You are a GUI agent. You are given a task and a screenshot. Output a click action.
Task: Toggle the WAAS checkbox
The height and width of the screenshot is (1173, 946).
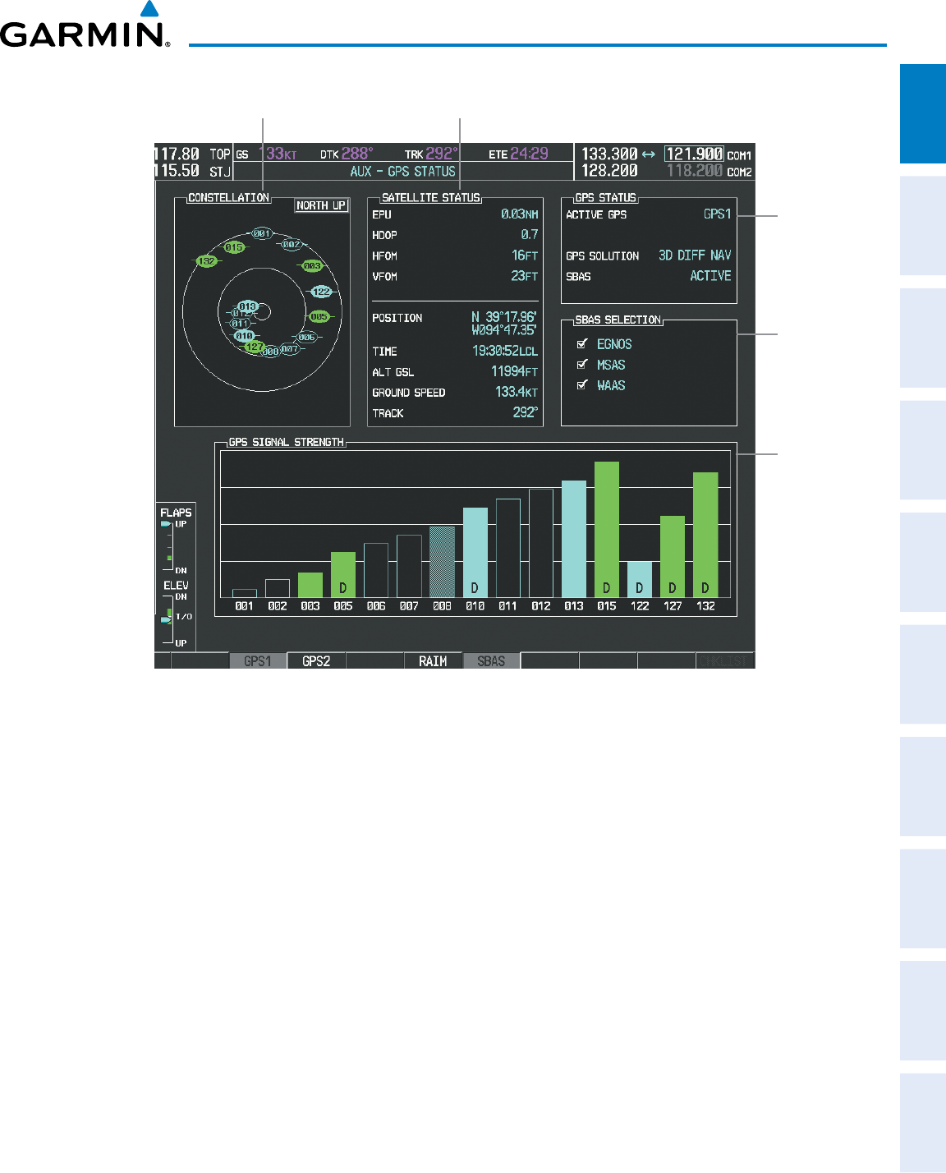(x=582, y=385)
